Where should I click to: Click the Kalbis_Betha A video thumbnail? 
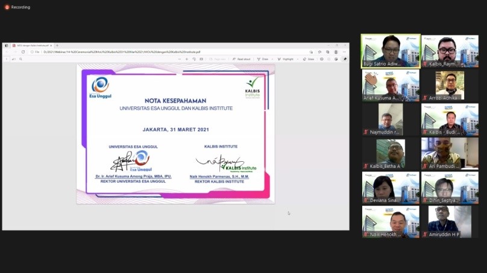tap(391, 154)
